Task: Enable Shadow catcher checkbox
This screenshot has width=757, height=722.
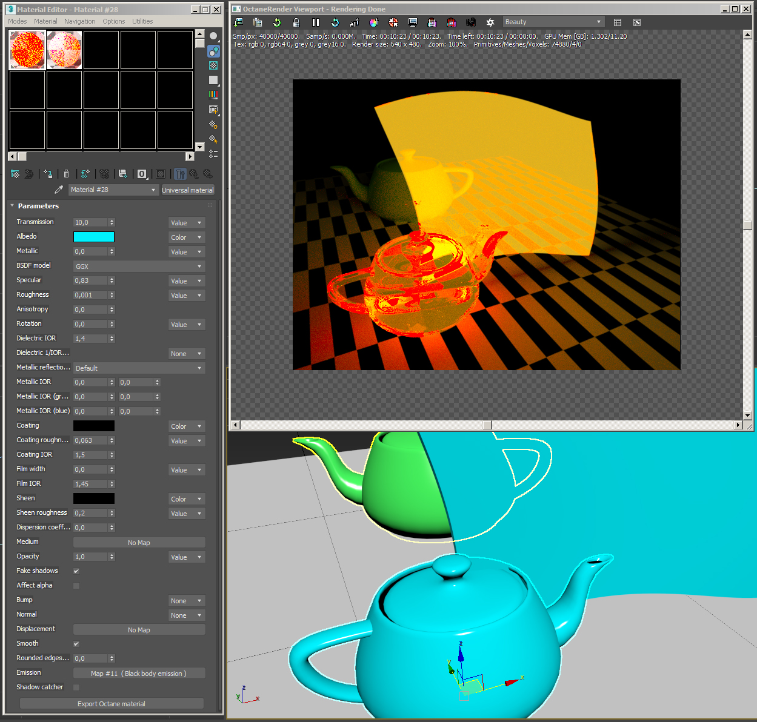Action: coord(76,687)
